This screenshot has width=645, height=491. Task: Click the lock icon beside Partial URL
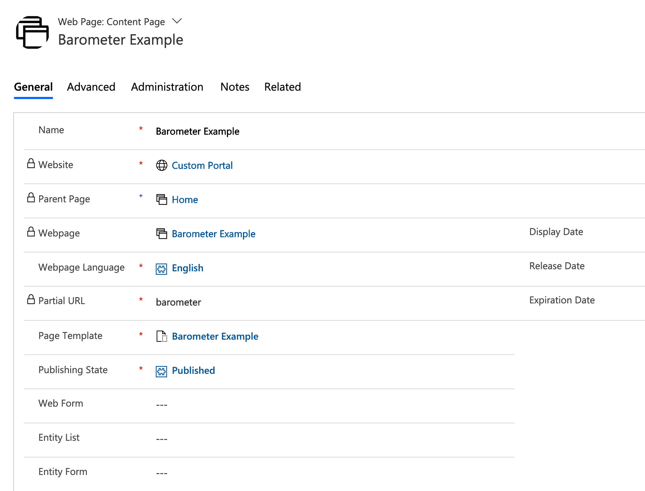click(31, 300)
